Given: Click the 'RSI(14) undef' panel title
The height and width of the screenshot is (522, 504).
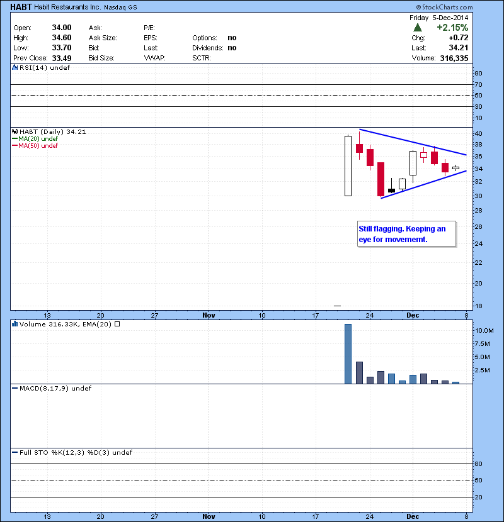Looking at the screenshot, I should click(45, 67).
